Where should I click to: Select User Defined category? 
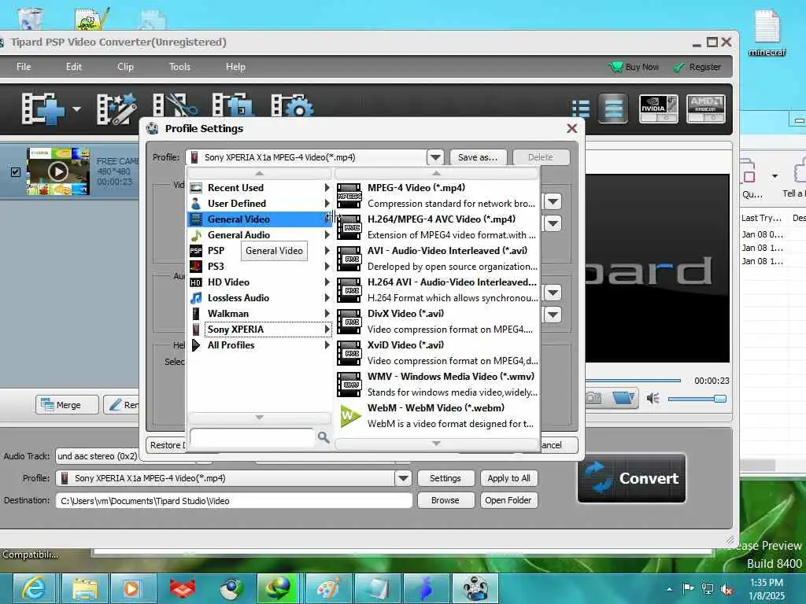260,204
